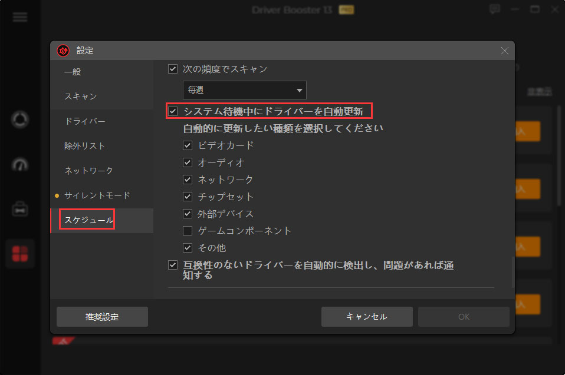Open the toolbox icon in the sidebar

coord(20,209)
